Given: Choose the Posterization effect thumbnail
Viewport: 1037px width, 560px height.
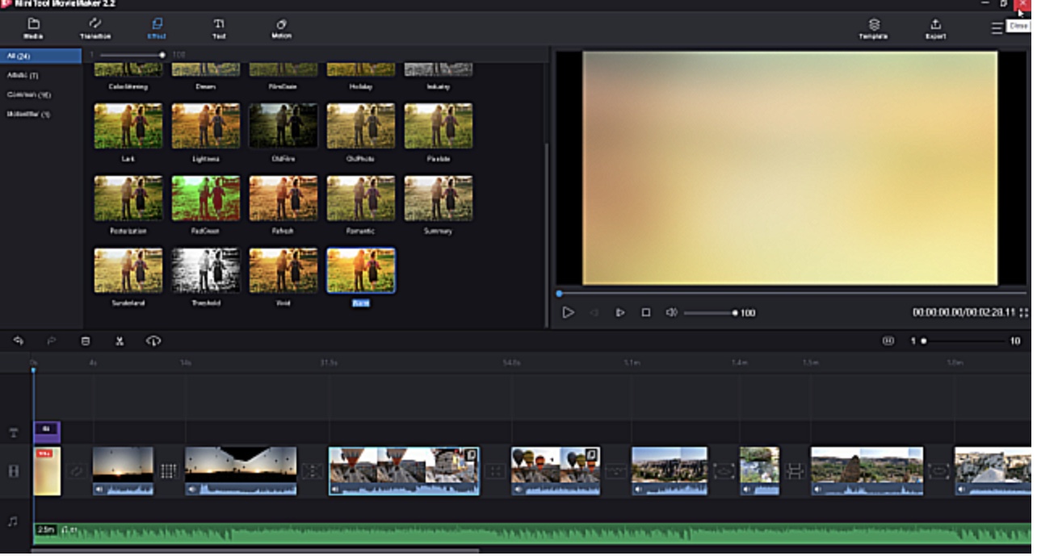Looking at the screenshot, I should [x=128, y=199].
